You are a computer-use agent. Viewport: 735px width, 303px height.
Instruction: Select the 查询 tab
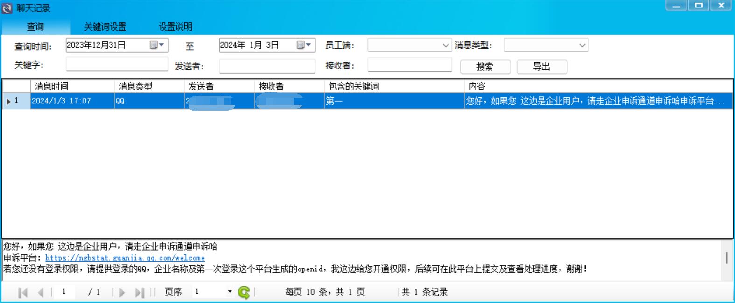pyautogui.click(x=35, y=27)
